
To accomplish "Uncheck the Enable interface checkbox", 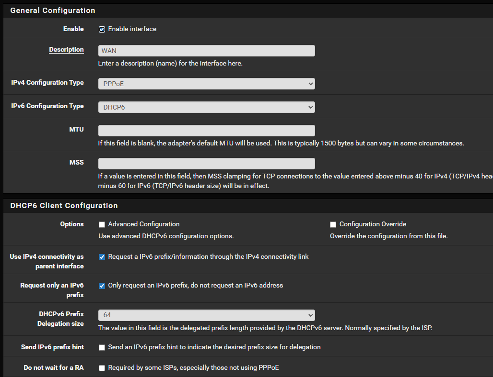I will 102,29.
